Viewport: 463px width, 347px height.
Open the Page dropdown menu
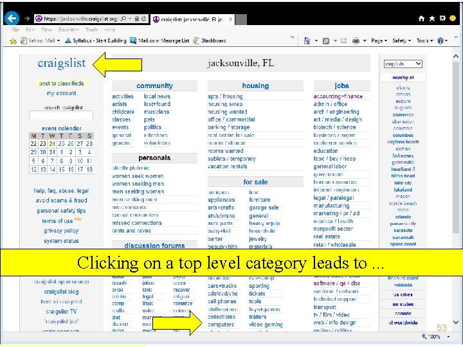point(379,40)
